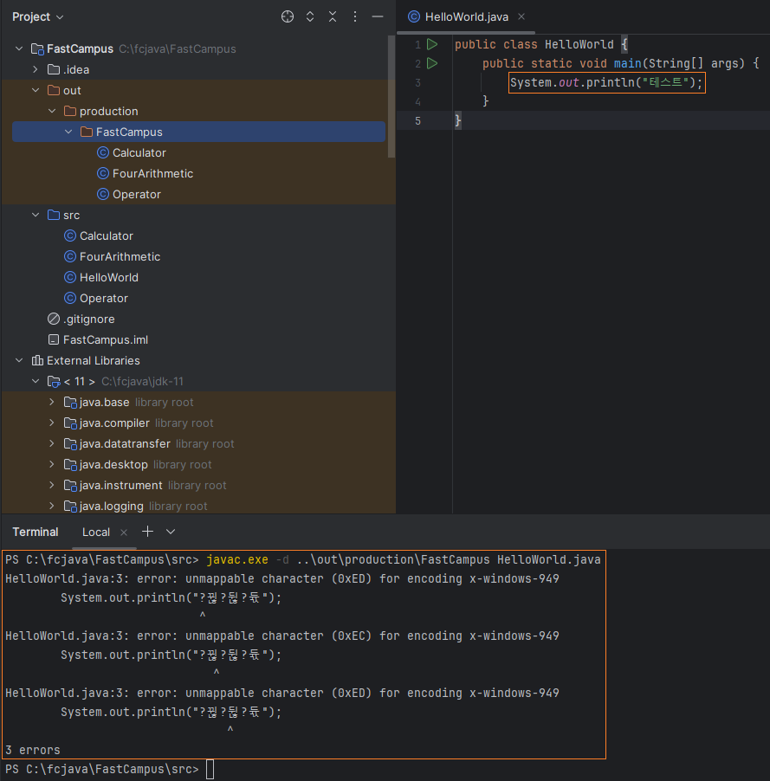Viewport: 770px width, 781px height.
Task: Click the '3 errors' text in terminal
Action: 32,750
